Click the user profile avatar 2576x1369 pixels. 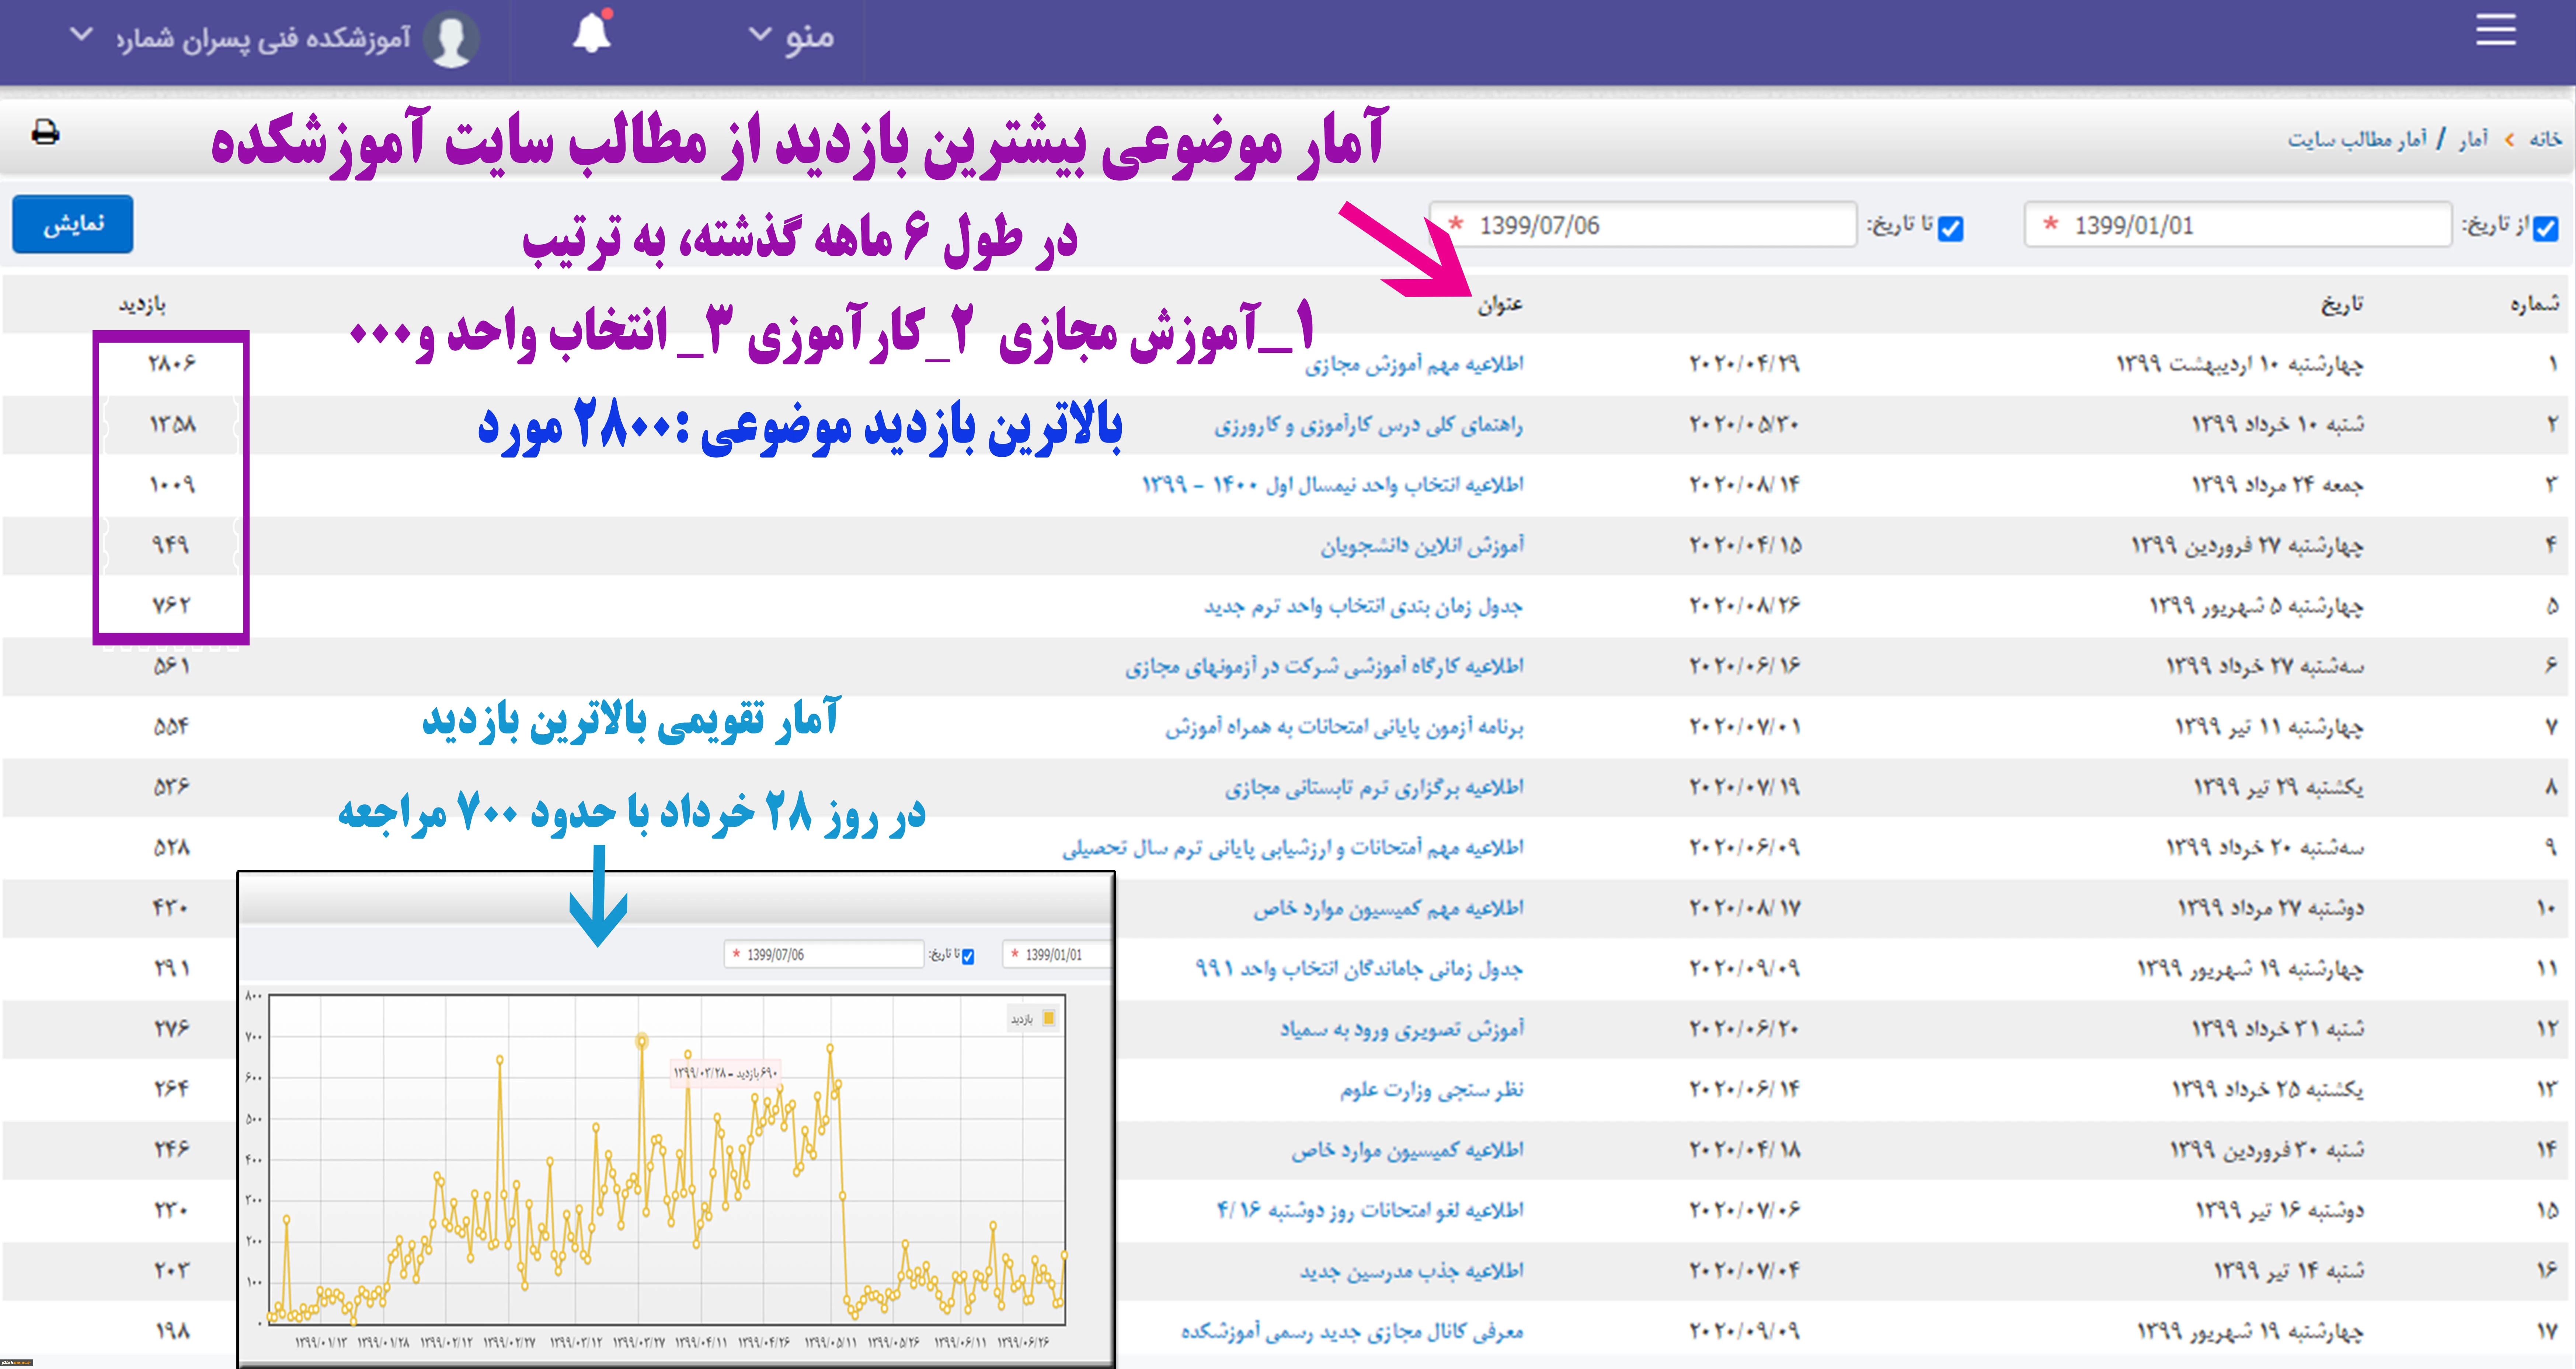tap(451, 39)
